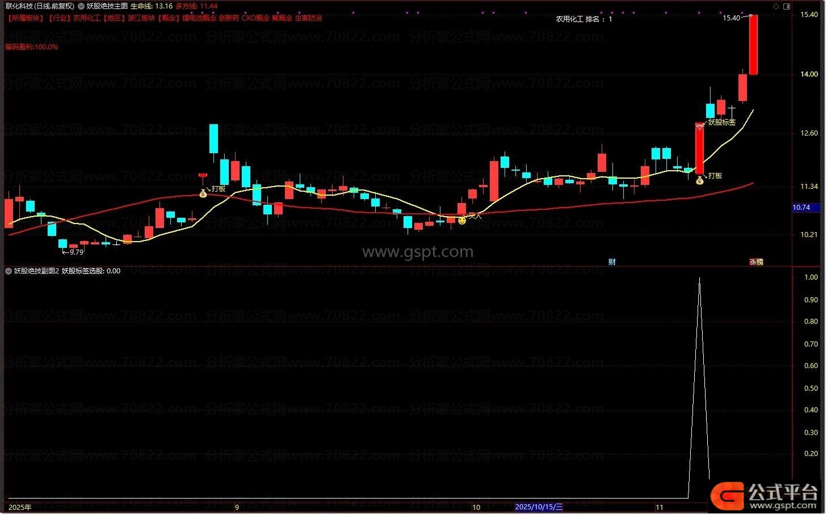The image size is (827, 515).
Task: Click the 9.79 low price label
Action: coord(76,252)
